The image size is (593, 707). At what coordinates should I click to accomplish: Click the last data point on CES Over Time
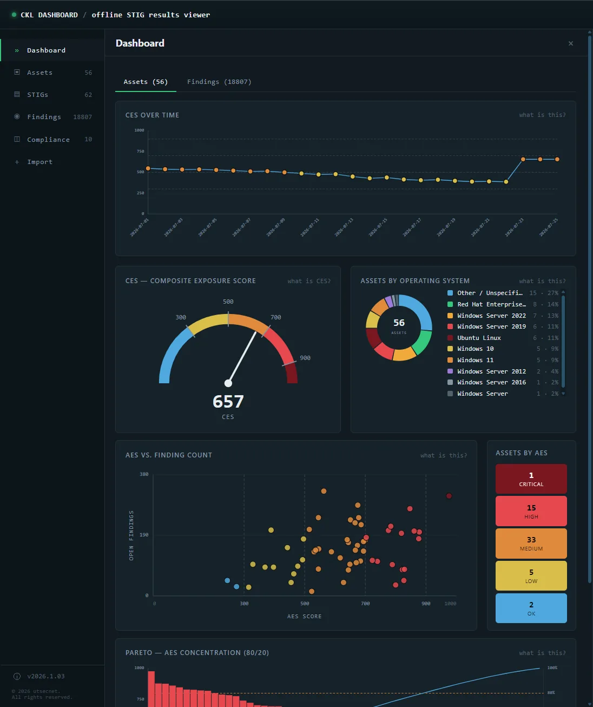(557, 159)
